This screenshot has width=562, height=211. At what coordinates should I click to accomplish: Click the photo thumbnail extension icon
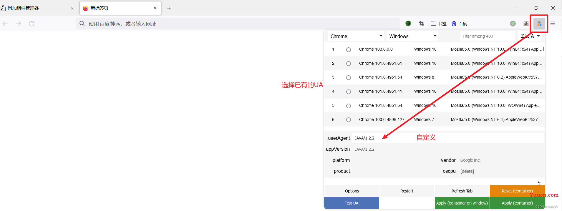coord(526,24)
